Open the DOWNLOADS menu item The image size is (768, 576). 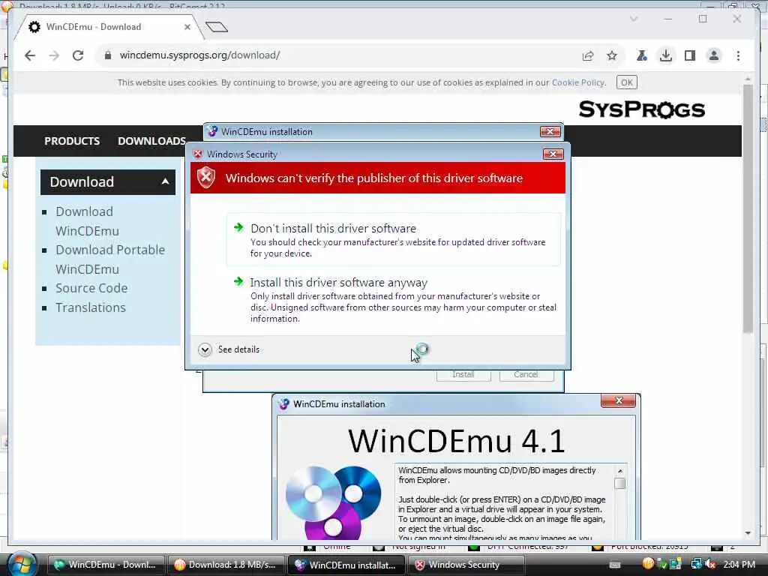pos(151,141)
